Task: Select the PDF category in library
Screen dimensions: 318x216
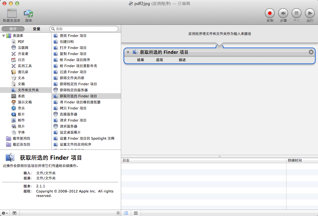Action: (x=21, y=42)
